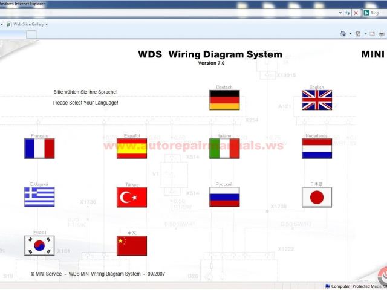The width and height of the screenshot is (387, 290).
Task: Select the Japanese flag language option
Action: [317, 197]
